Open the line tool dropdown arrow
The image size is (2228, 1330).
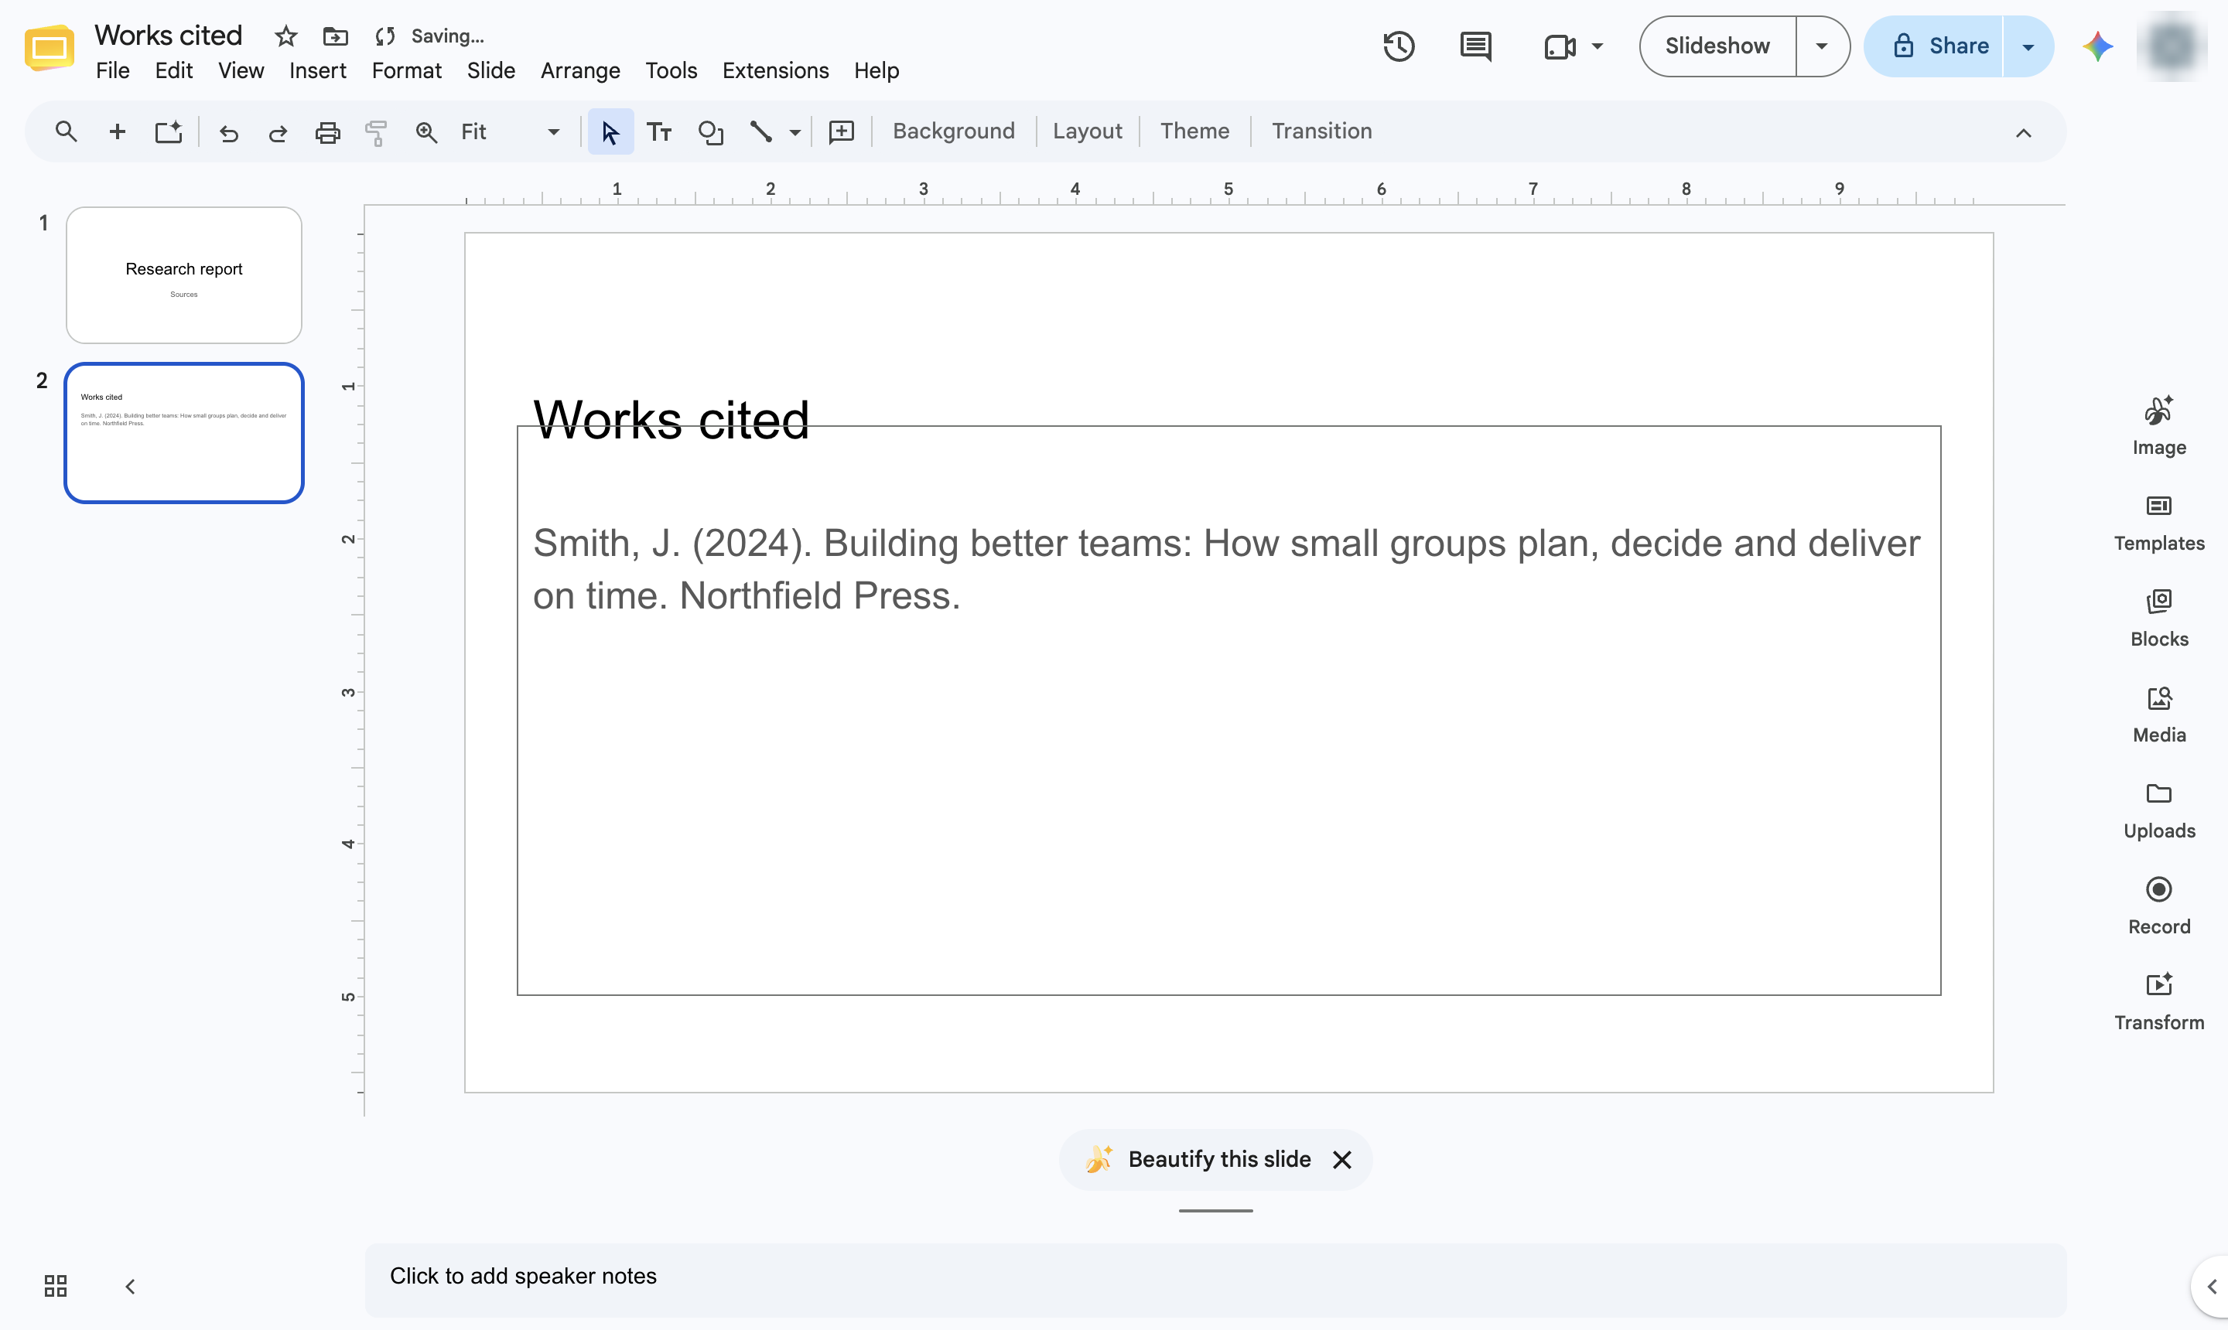coord(794,133)
